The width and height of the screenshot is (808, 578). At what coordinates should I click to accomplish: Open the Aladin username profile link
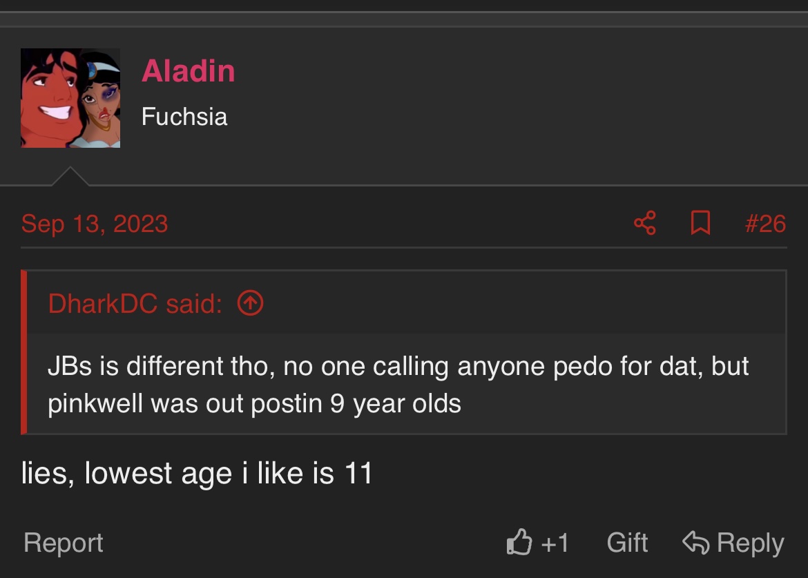click(188, 70)
